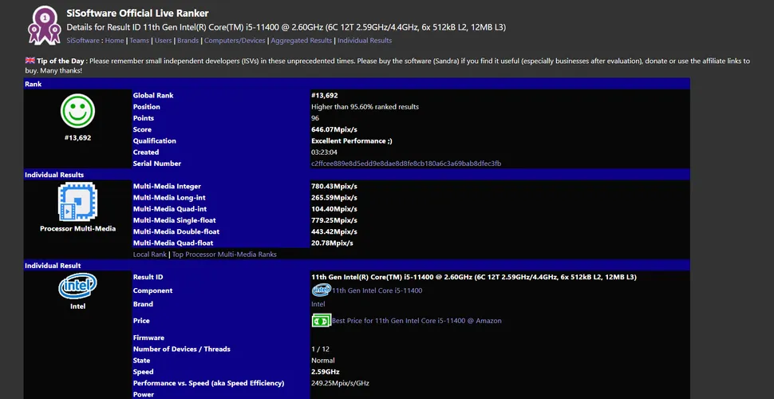The width and height of the screenshot is (774, 399).
Task: Click the Multi-Media Quad-int value 104.40Mpix/s
Action: (x=334, y=209)
